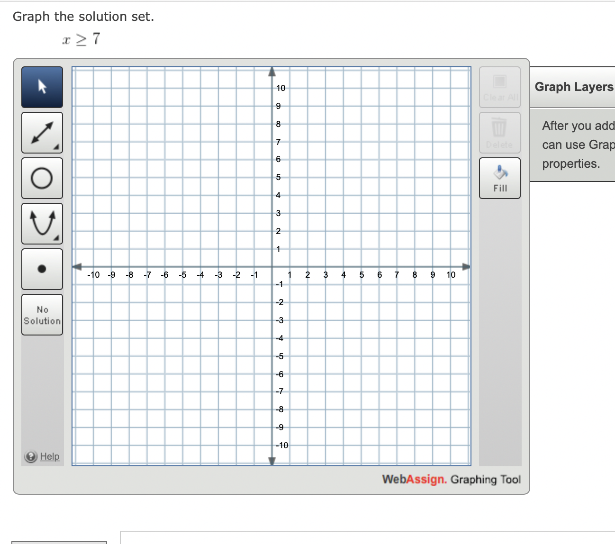Open the Fill tool

499,178
